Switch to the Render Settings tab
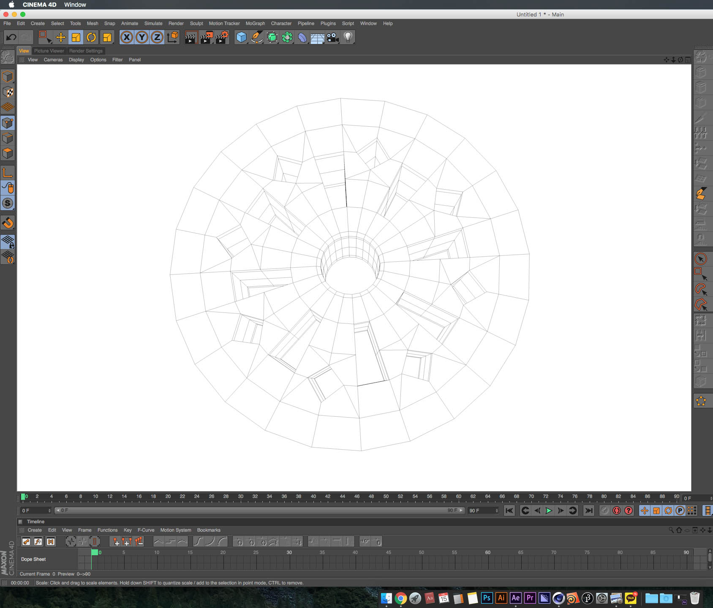This screenshot has width=713, height=608. point(86,51)
